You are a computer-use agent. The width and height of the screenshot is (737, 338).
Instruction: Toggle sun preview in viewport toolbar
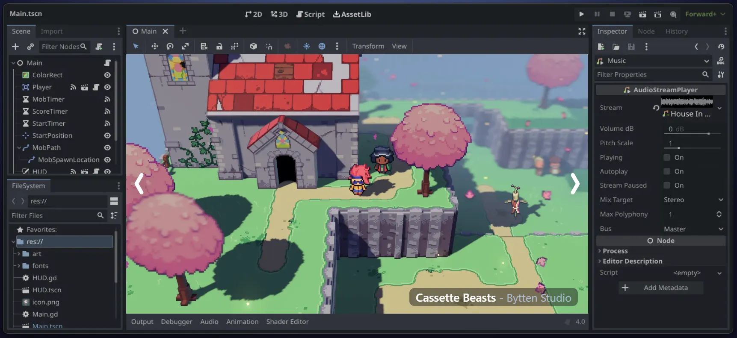[307, 46]
